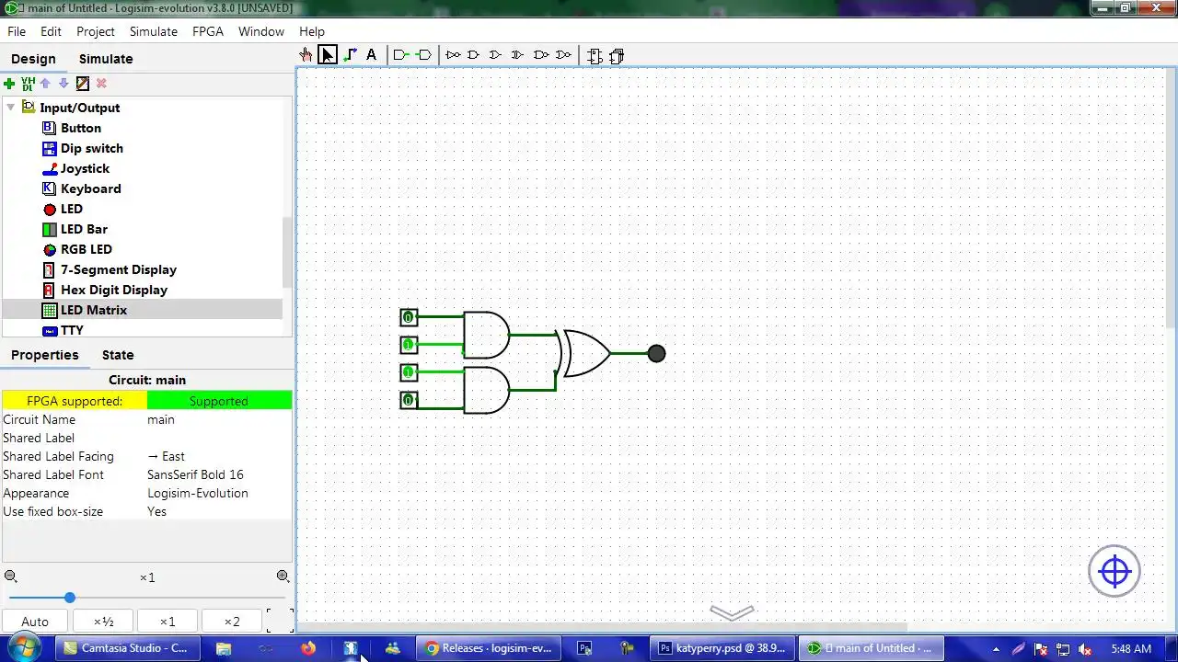Pick the AND gate tool in toolbar

point(474,55)
